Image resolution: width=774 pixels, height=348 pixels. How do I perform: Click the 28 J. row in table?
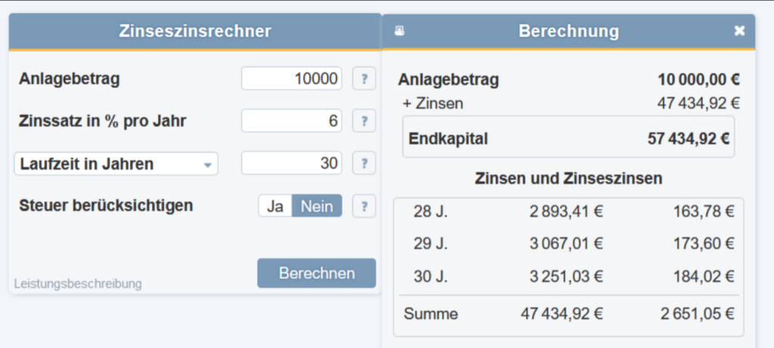coord(568,211)
